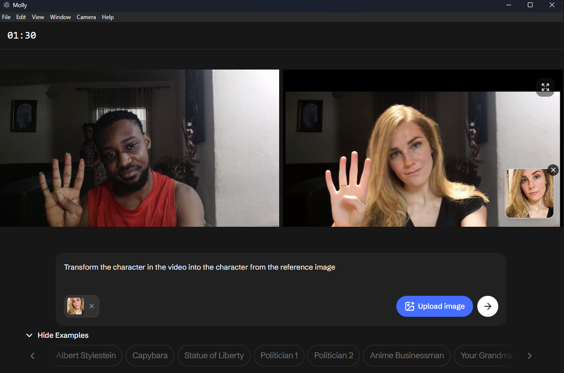Select the Politician 2 example
Image resolution: width=564 pixels, height=373 pixels.
[x=333, y=355]
